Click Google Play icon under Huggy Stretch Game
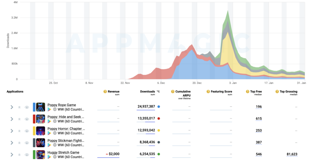310x166 pixels. click(49, 157)
